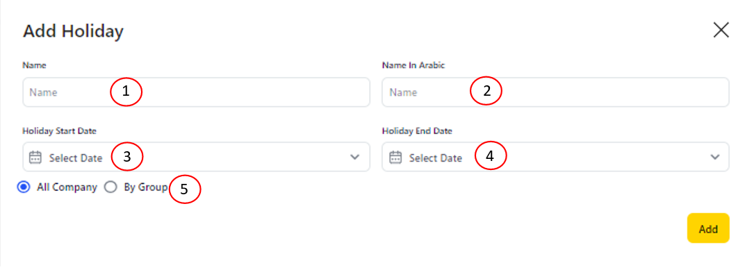Screen dimensions: 754x272
Task: Click the red circled number 2 marker
Action: (x=486, y=91)
